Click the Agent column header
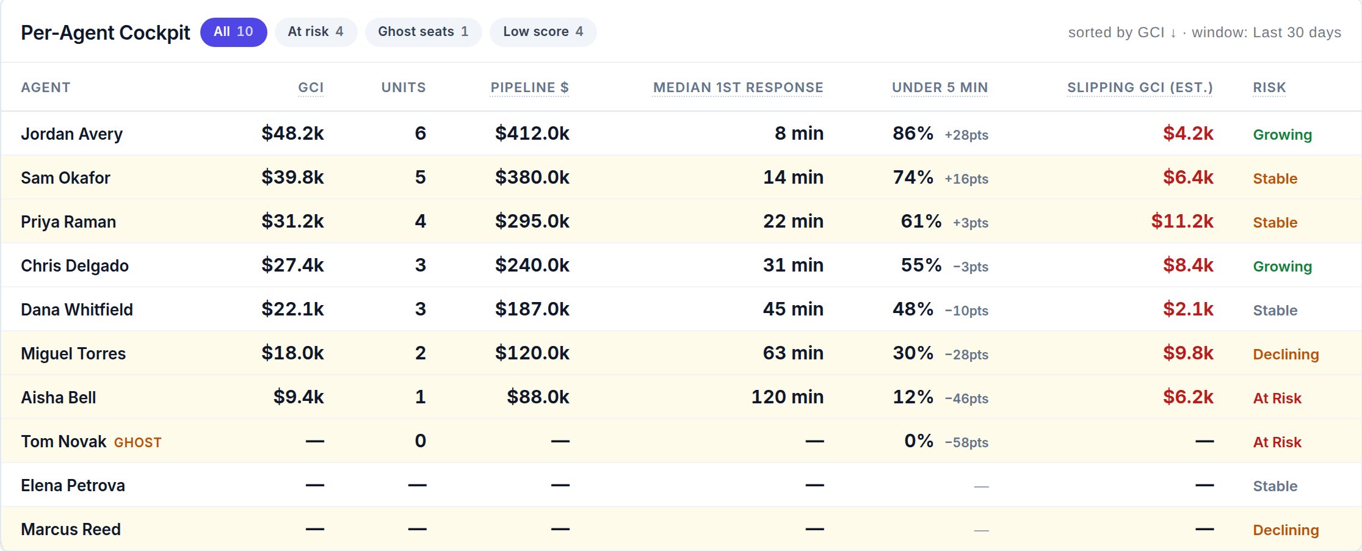 coord(46,87)
